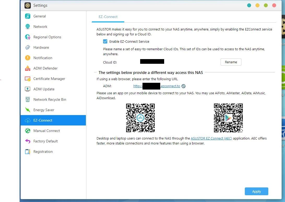The width and height of the screenshot is (285, 202).
Task: Click the green window control dot
Action: (x=266, y=5)
